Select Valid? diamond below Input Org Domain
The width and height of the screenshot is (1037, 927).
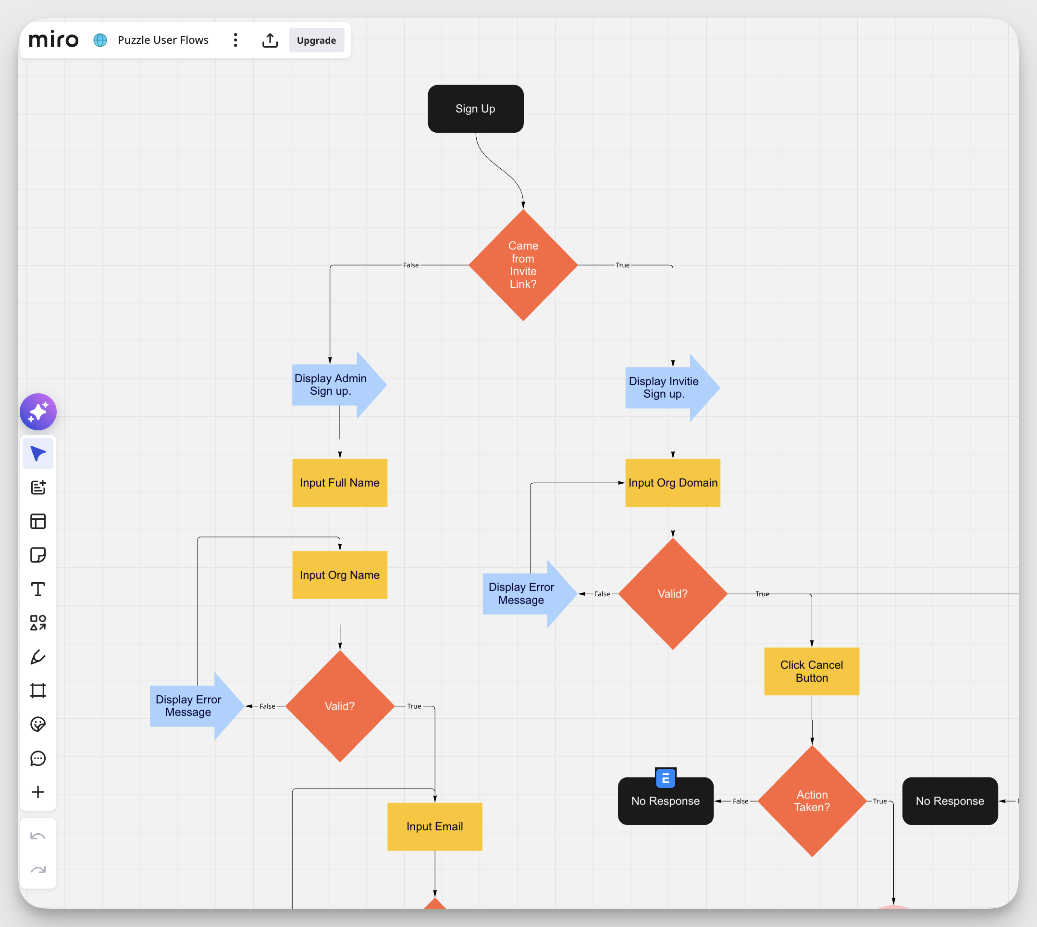[672, 594]
